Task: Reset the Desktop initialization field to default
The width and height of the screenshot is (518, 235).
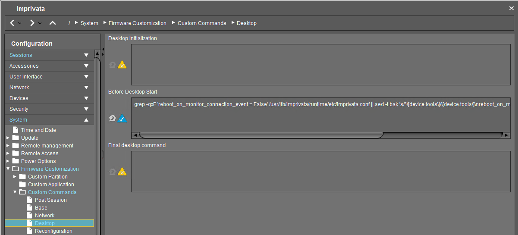Action: [112, 65]
